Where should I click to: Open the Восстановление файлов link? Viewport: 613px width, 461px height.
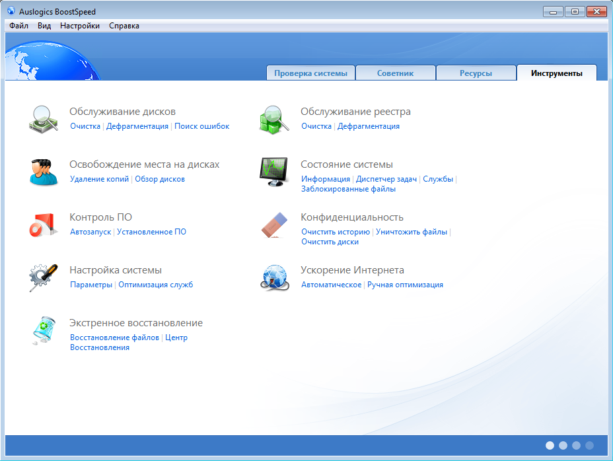[x=114, y=337]
